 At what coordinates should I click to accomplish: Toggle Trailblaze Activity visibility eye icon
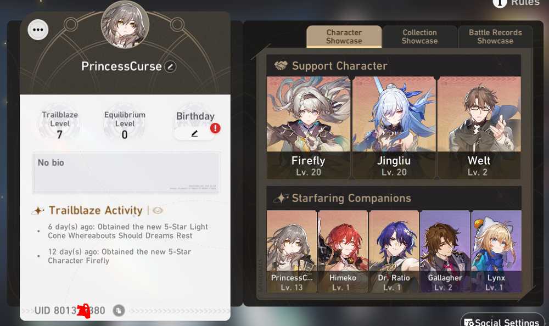158,210
